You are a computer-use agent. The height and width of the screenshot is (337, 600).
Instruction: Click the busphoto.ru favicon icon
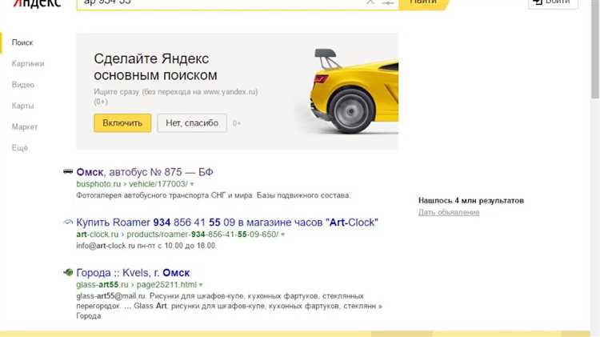point(68,171)
